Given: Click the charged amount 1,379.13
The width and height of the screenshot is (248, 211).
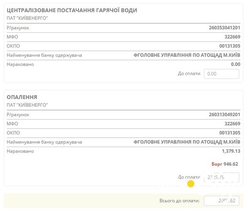Looking at the screenshot, I should point(231,151).
